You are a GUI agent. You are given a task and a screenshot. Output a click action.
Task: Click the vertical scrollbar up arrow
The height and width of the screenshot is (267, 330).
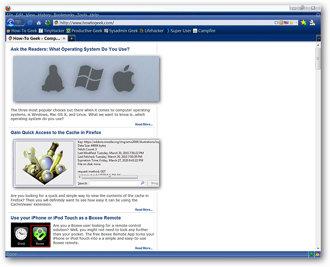(x=318, y=45)
